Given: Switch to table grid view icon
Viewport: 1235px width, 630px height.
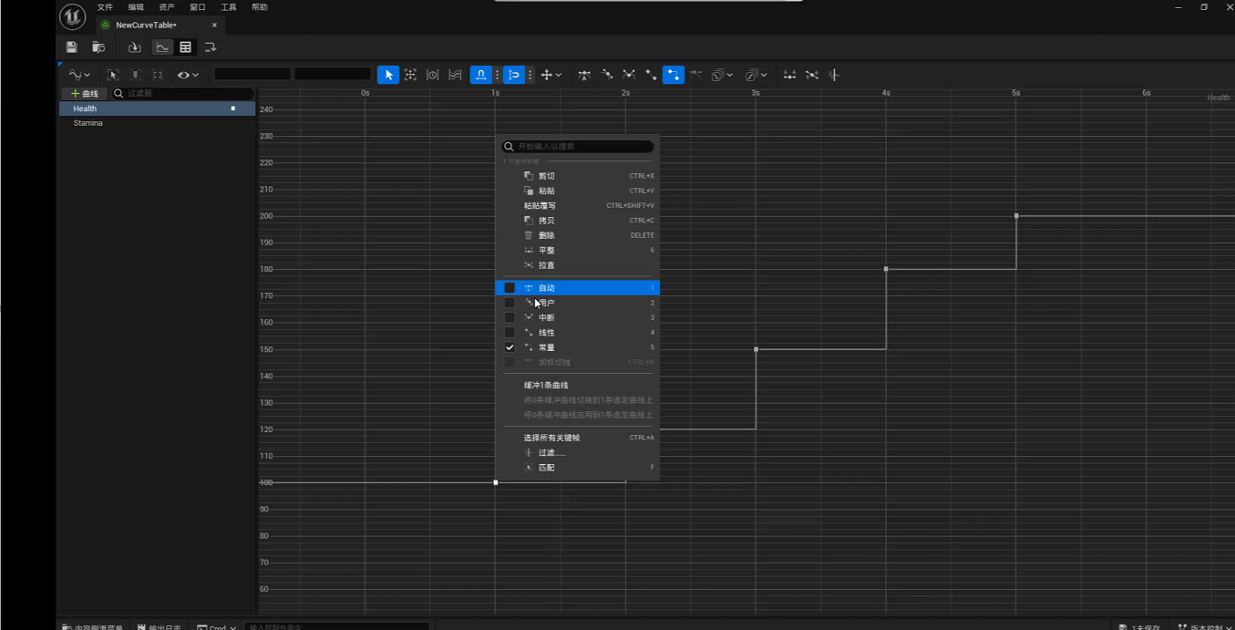Looking at the screenshot, I should pos(186,47).
